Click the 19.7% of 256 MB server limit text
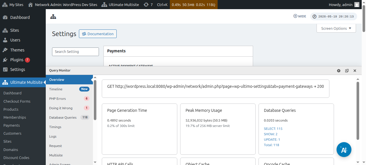 point(208,126)
